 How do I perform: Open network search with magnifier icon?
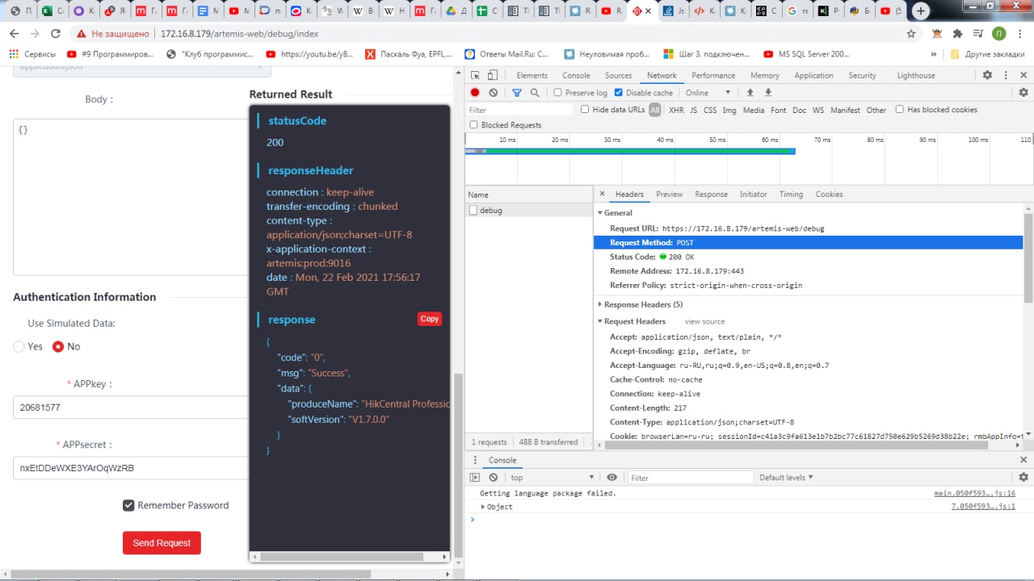click(x=535, y=93)
